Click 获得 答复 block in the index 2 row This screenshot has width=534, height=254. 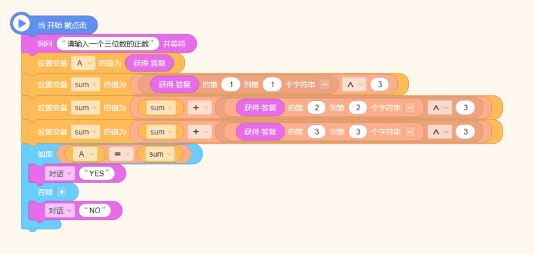260,108
